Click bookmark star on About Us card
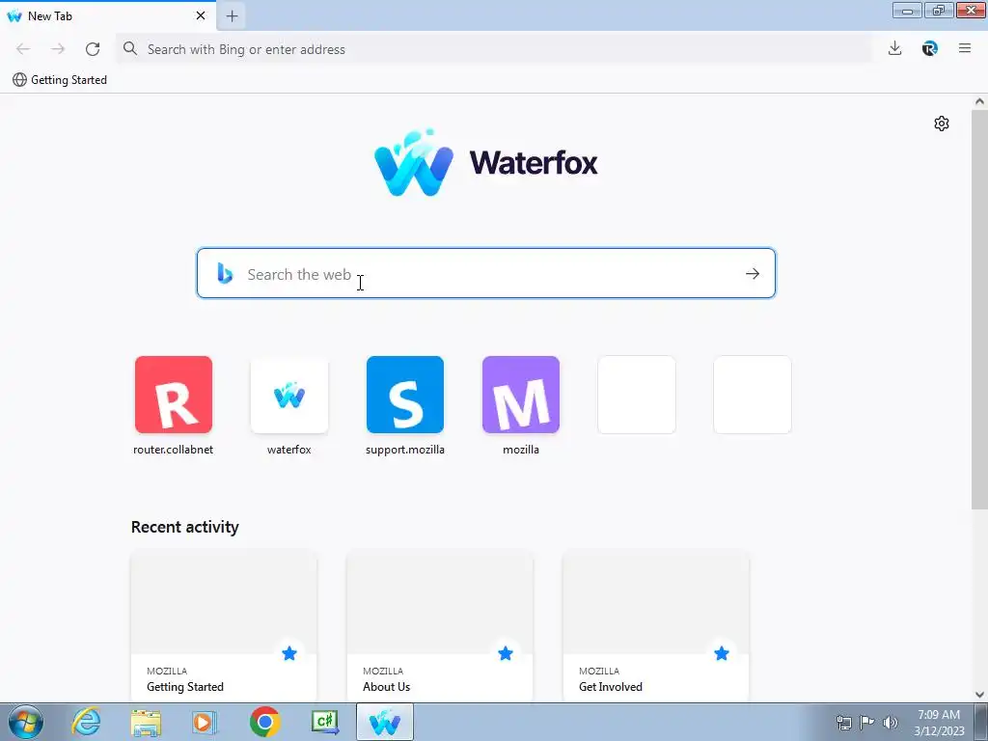This screenshot has height=741, width=988. pyautogui.click(x=506, y=653)
